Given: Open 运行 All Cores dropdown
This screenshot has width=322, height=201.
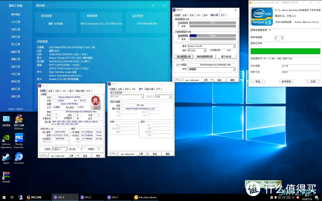Looking at the screenshot, I should click(x=197, y=50).
